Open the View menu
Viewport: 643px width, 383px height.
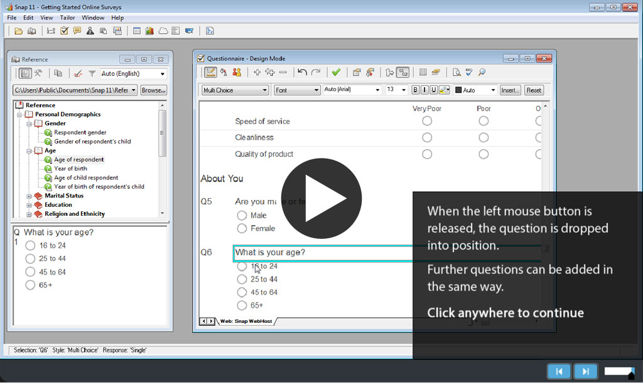pos(46,18)
